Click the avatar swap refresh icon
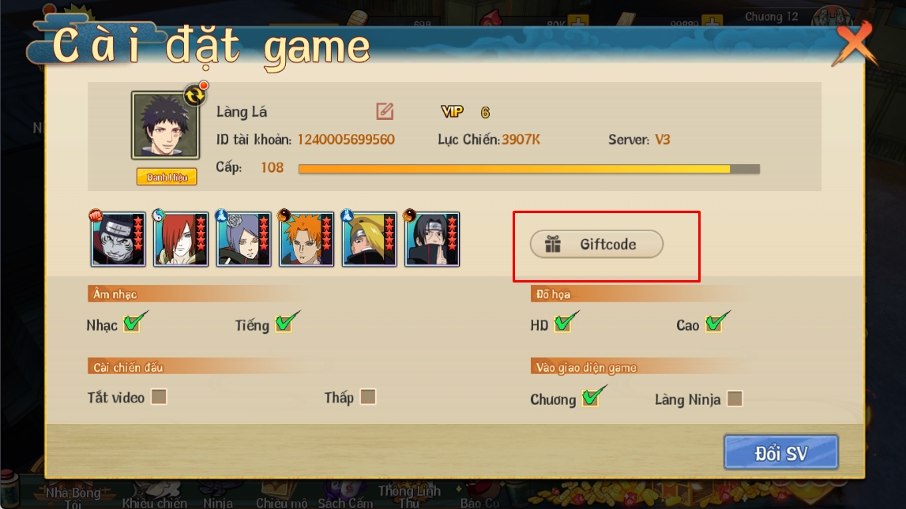 pyautogui.click(x=195, y=95)
